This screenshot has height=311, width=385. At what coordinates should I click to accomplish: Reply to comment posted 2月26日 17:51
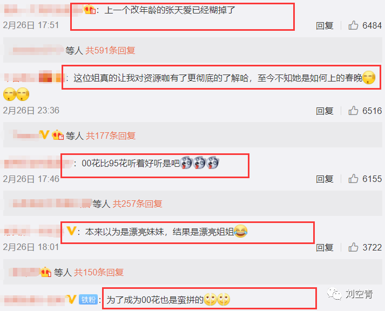click(x=325, y=25)
